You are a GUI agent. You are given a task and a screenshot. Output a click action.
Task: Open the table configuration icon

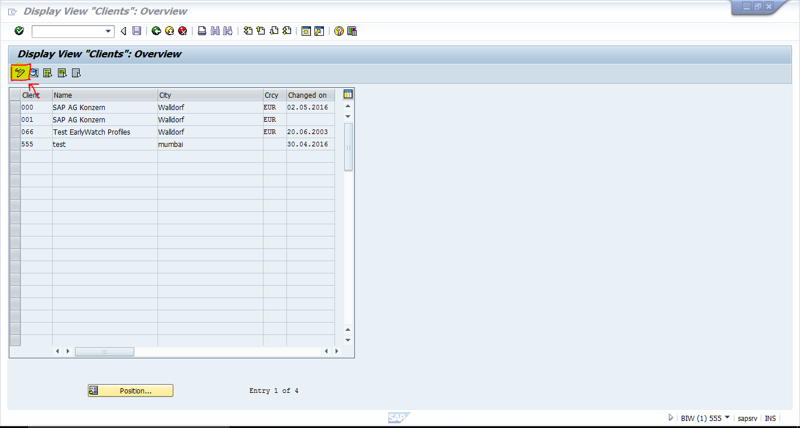tap(348, 95)
